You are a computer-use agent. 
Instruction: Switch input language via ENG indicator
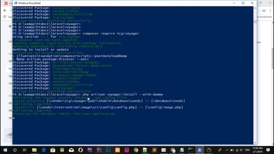247,150
